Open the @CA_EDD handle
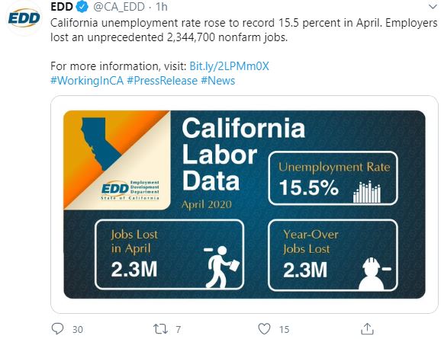This screenshot has width=444, height=339. coord(119,7)
